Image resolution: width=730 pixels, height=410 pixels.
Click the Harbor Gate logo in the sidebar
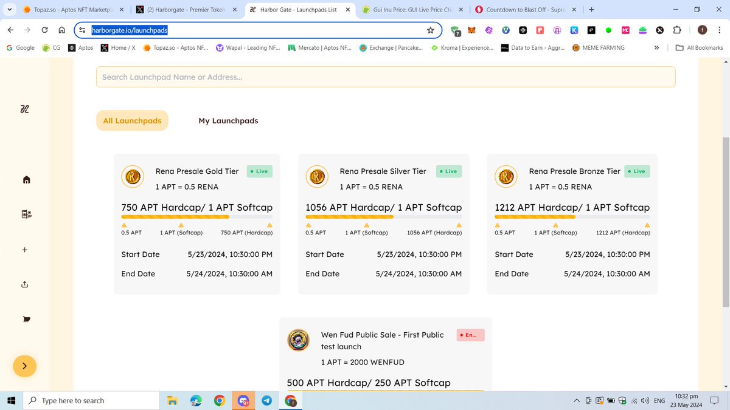pyautogui.click(x=24, y=109)
